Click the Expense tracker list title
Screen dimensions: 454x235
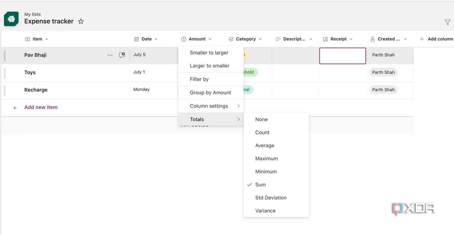tap(49, 21)
